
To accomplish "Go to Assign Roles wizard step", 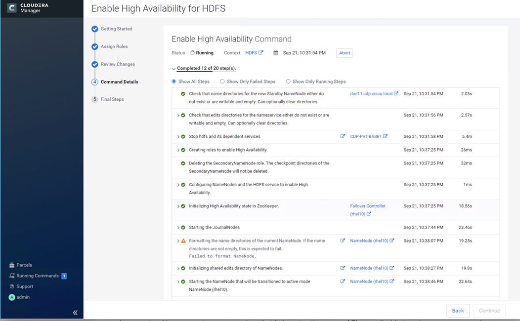I will [114, 46].
